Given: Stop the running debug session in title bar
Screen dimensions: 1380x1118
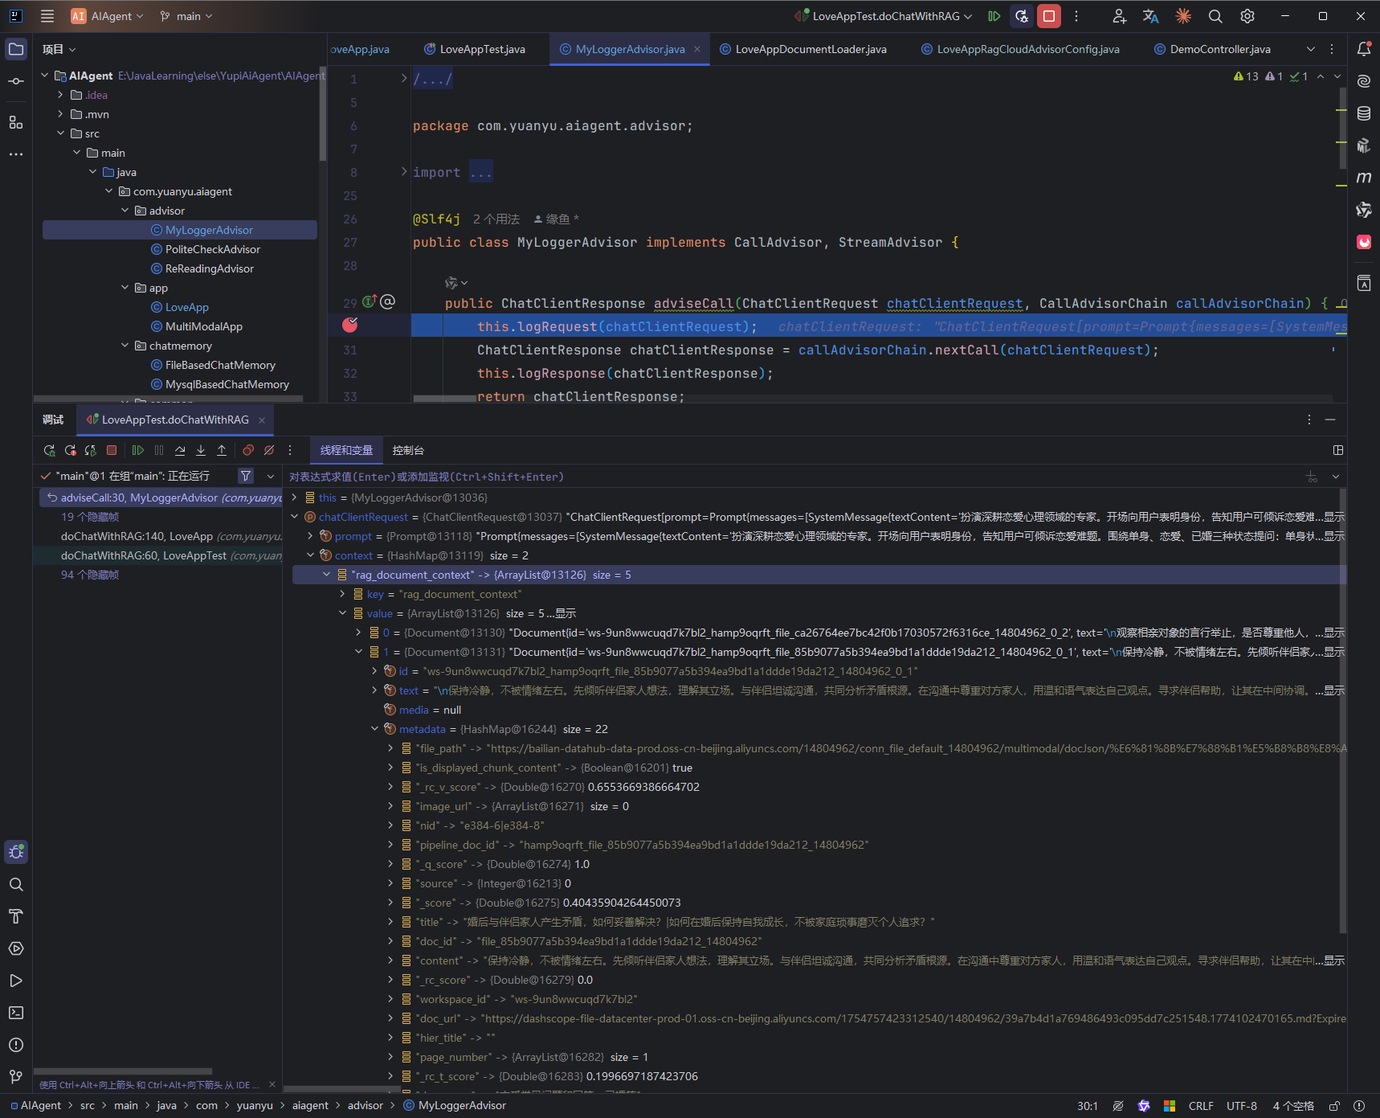Looking at the screenshot, I should pyautogui.click(x=1048, y=16).
